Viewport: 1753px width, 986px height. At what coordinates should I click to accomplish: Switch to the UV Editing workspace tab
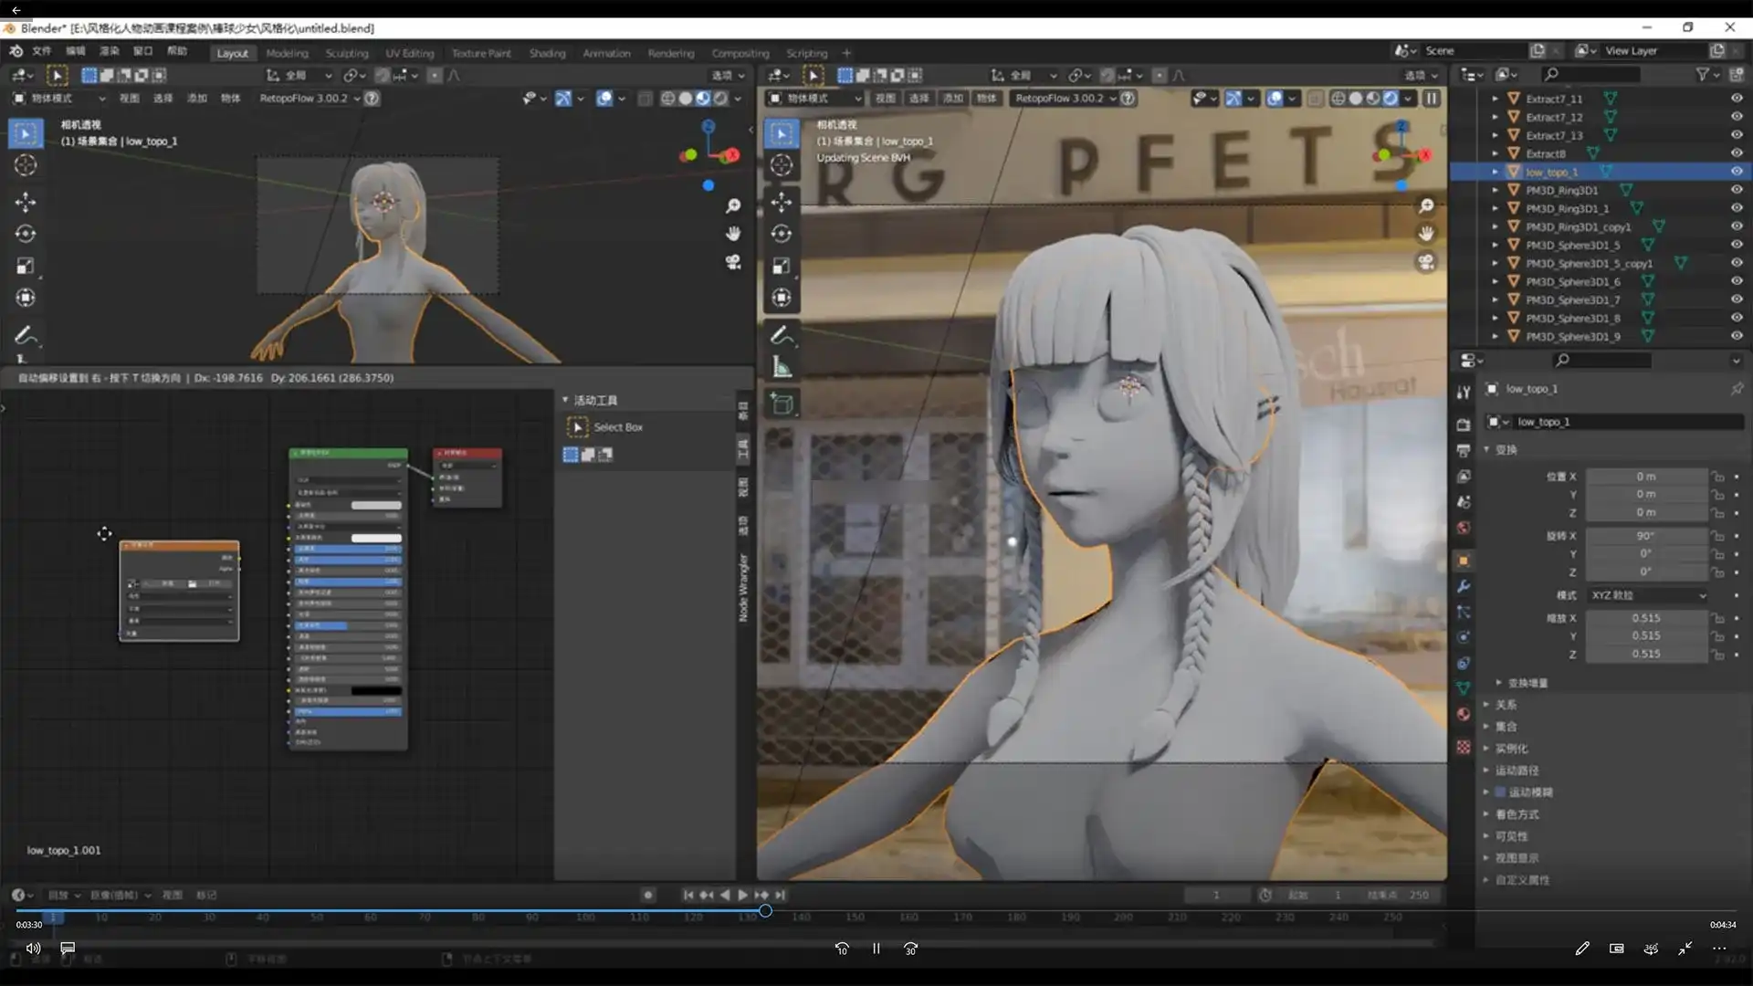click(x=409, y=53)
